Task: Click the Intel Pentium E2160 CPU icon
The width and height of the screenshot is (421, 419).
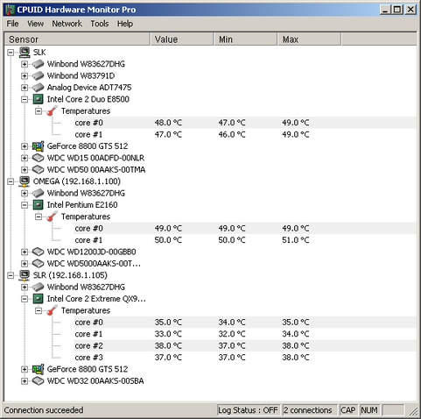Action: 38,205
